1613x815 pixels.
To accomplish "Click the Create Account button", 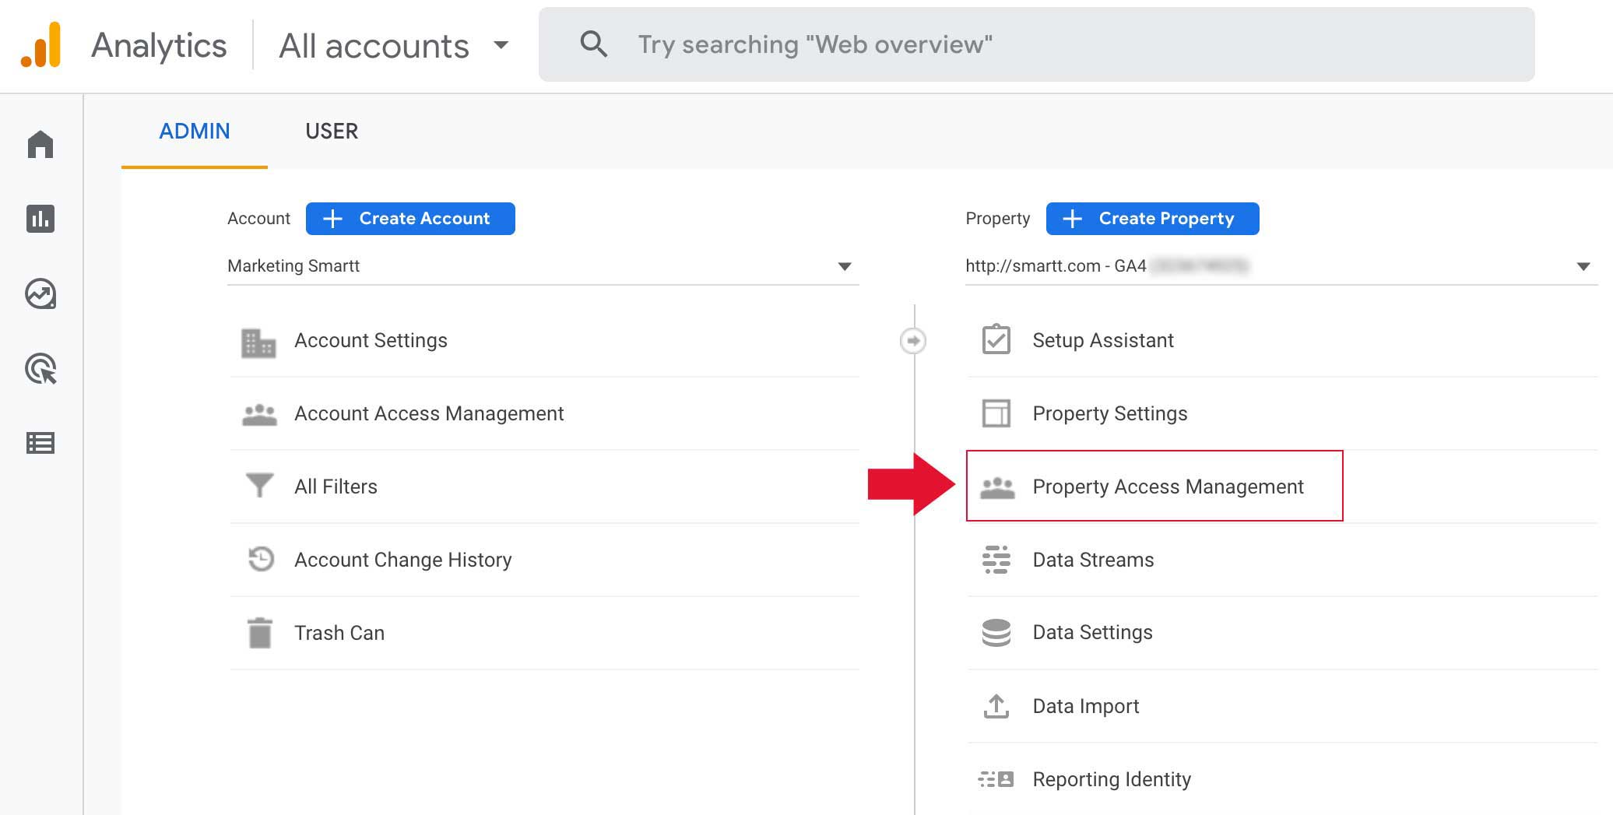I will click(x=410, y=219).
